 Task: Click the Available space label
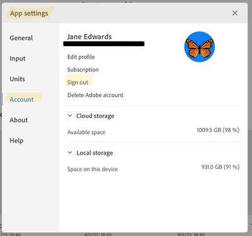[86, 133]
